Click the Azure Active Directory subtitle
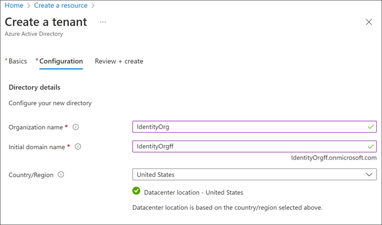 (x=34, y=34)
